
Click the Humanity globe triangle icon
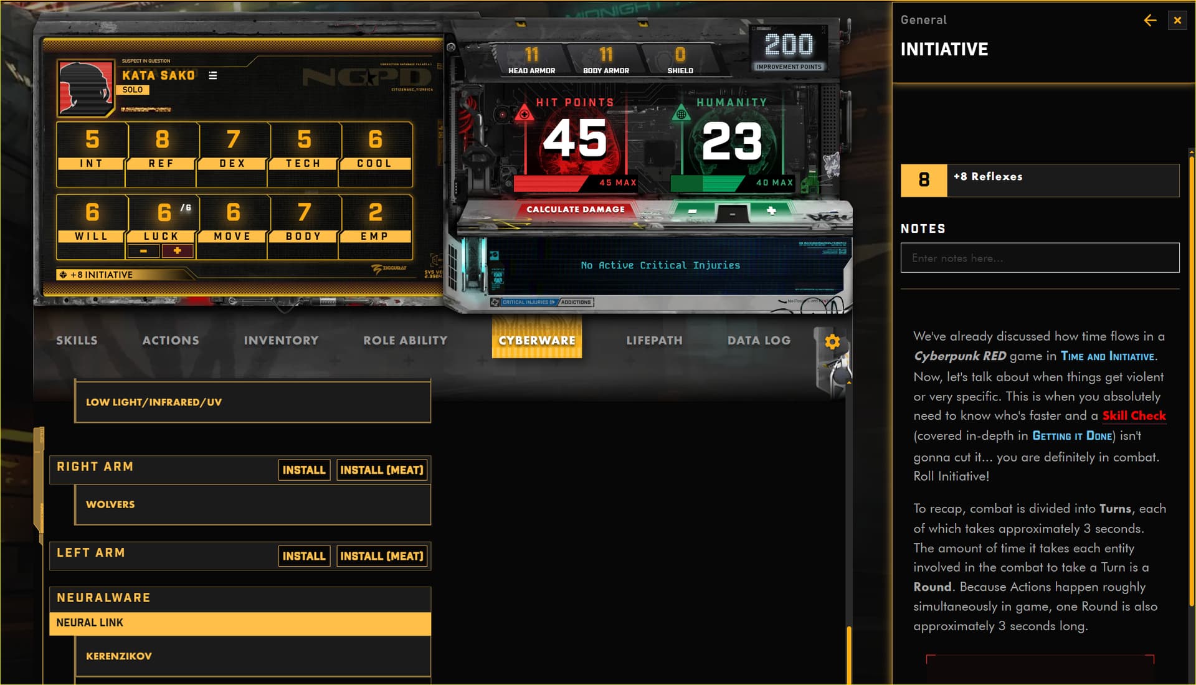coord(681,114)
